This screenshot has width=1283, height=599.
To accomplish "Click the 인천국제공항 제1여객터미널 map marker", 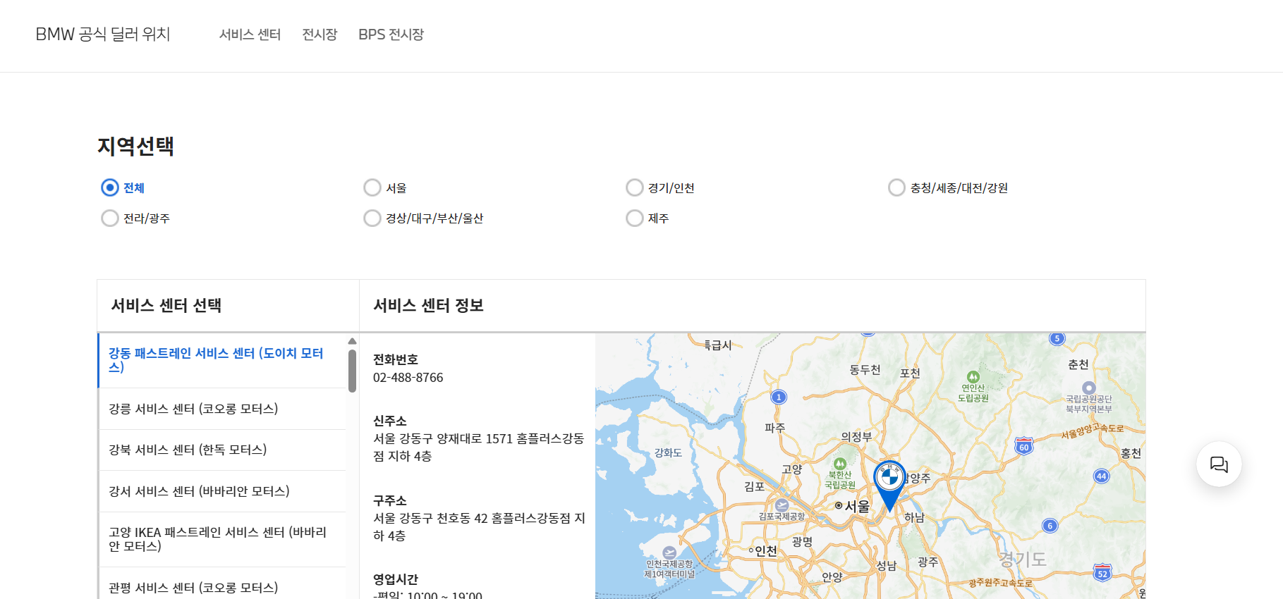I will pyautogui.click(x=669, y=552).
